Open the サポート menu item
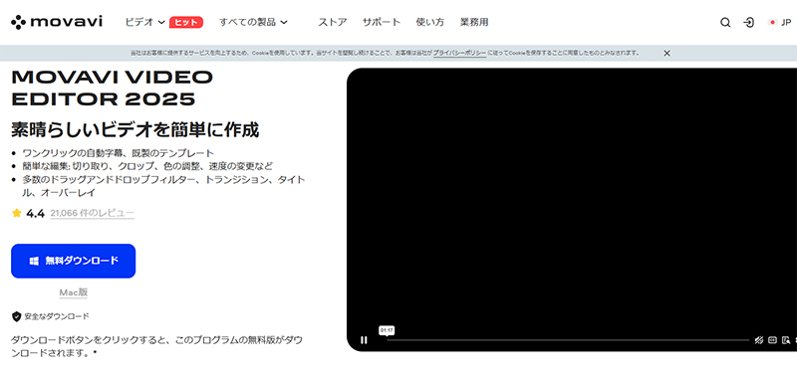 (382, 22)
